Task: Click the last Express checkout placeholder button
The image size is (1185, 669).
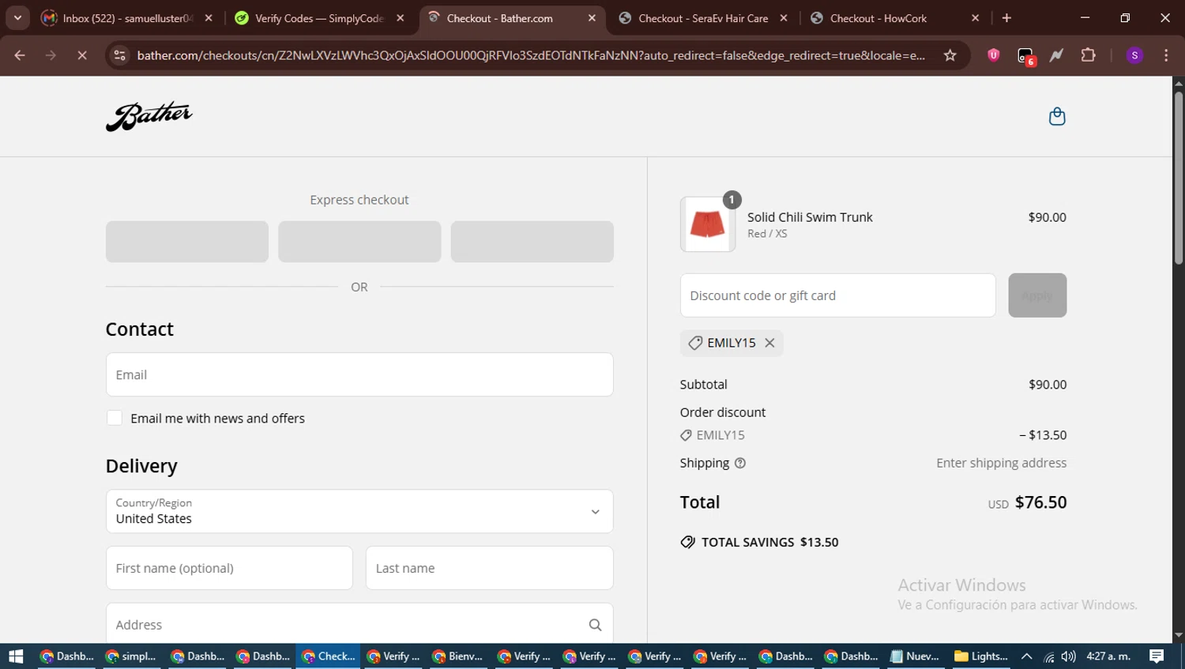Action: [x=532, y=242]
